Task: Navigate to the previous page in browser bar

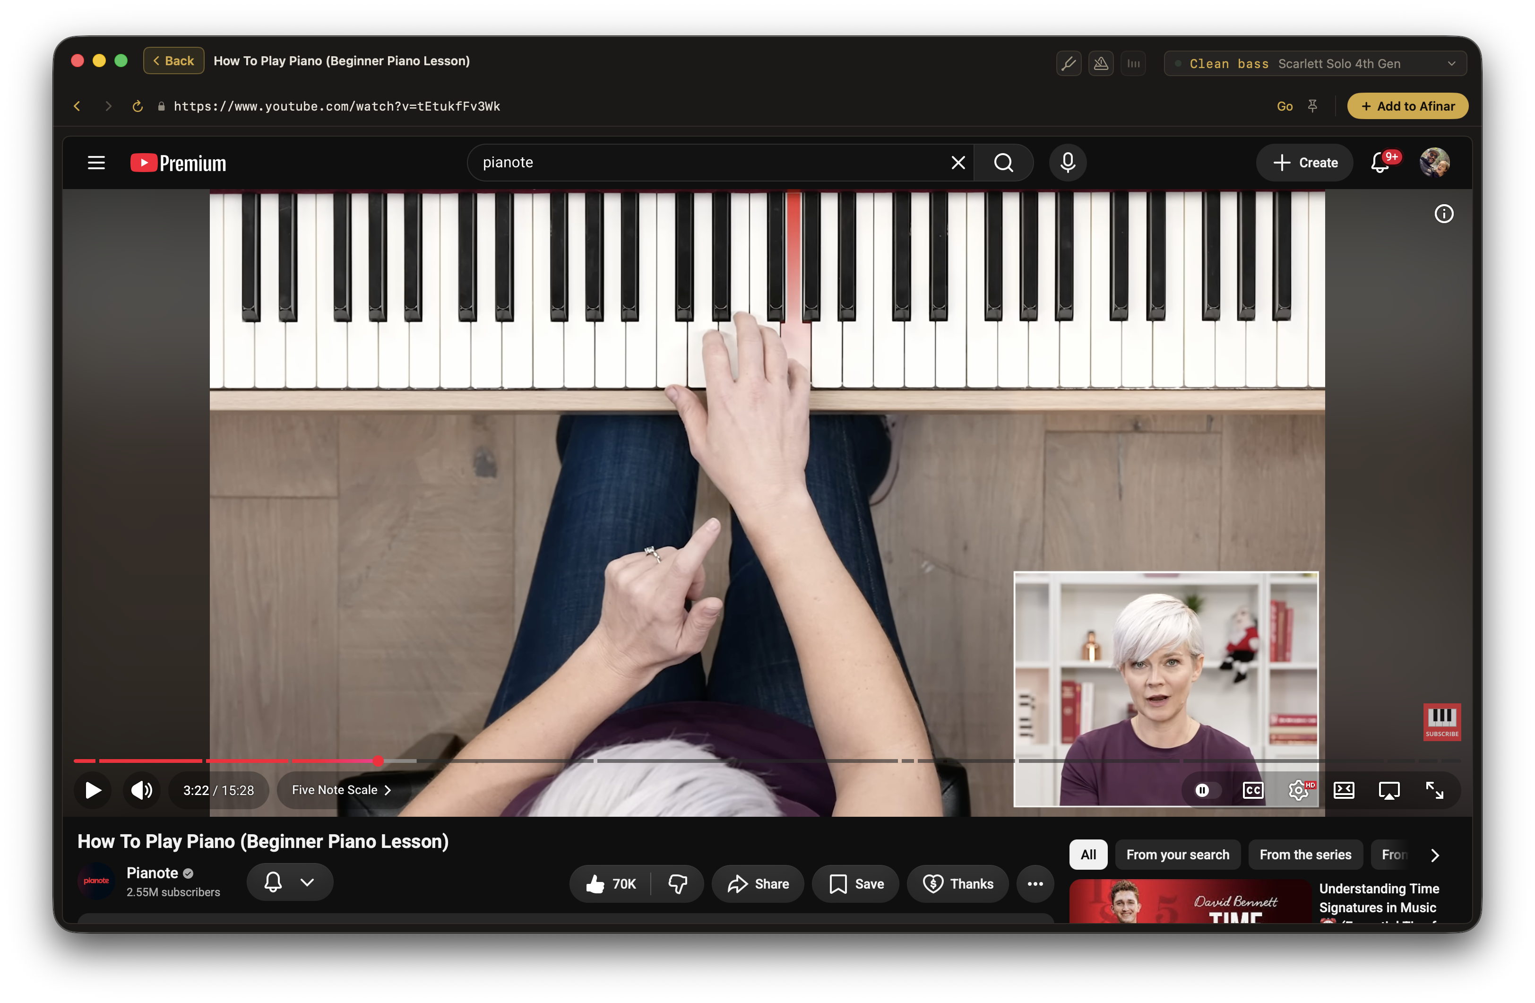Action: pyautogui.click(x=78, y=106)
